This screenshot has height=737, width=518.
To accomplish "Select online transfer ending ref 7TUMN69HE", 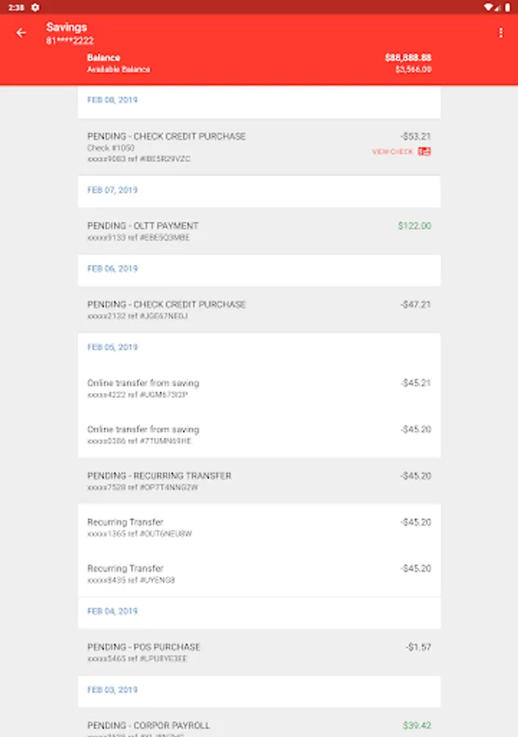I will click(259, 434).
